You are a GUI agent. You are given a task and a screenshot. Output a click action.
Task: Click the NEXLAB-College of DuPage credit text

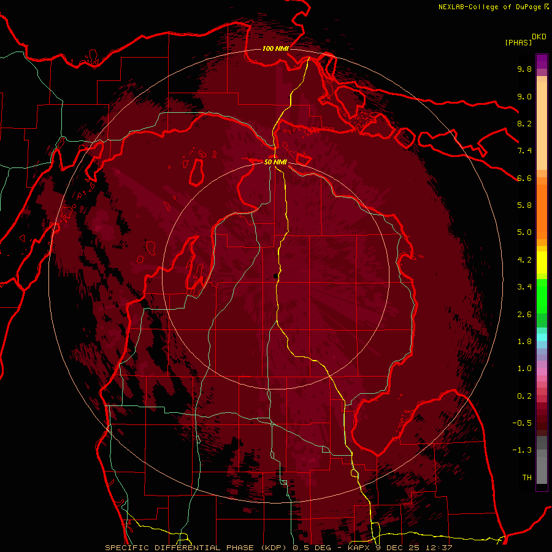tap(490, 7)
